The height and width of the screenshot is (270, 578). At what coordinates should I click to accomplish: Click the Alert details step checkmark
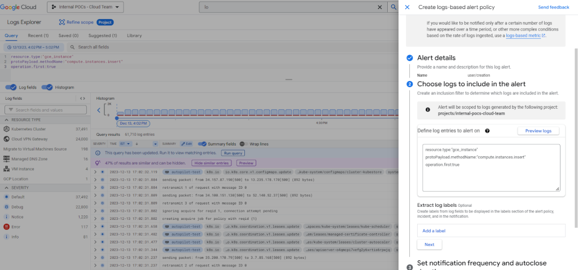(409, 58)
